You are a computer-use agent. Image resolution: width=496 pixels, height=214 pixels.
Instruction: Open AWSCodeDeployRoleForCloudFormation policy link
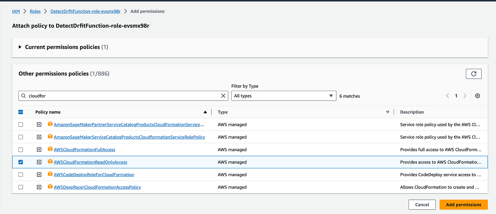(94, 175)
